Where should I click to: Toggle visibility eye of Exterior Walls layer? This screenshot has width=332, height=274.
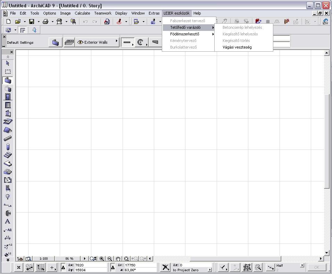80,42
